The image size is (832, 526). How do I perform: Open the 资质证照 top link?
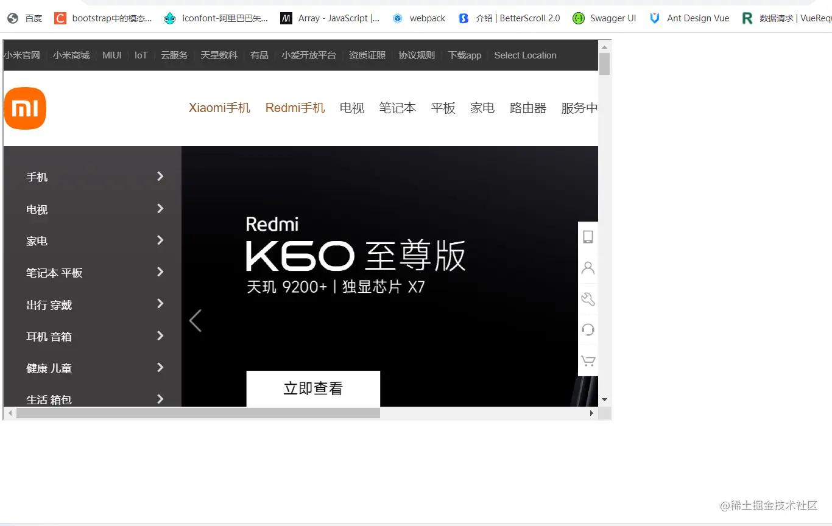click(367, 55)
